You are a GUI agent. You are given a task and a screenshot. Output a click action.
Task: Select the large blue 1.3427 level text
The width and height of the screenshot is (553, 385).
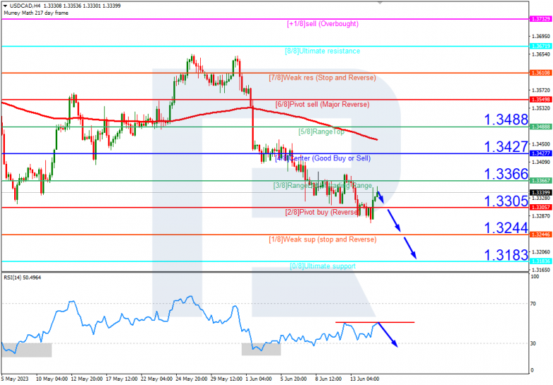point(506,146)
